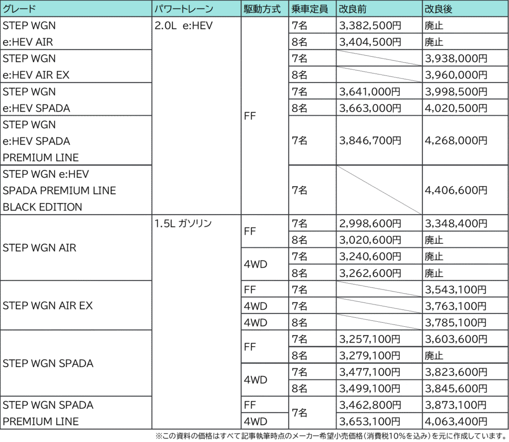Image resolution: width=509 pixels, height=442 pixels.
Task: Click the 3,845,600円 price
Action: pyautogui.click(x=456, y=389)
